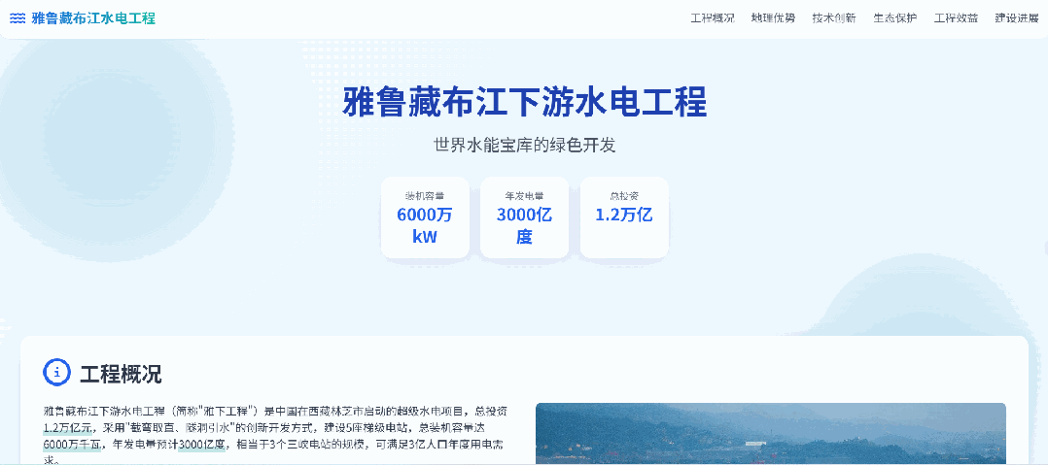Click the highlighted 6000万千瓦 in the paragraph
The height and width of the screenshot is (465, 1048).
72,444
